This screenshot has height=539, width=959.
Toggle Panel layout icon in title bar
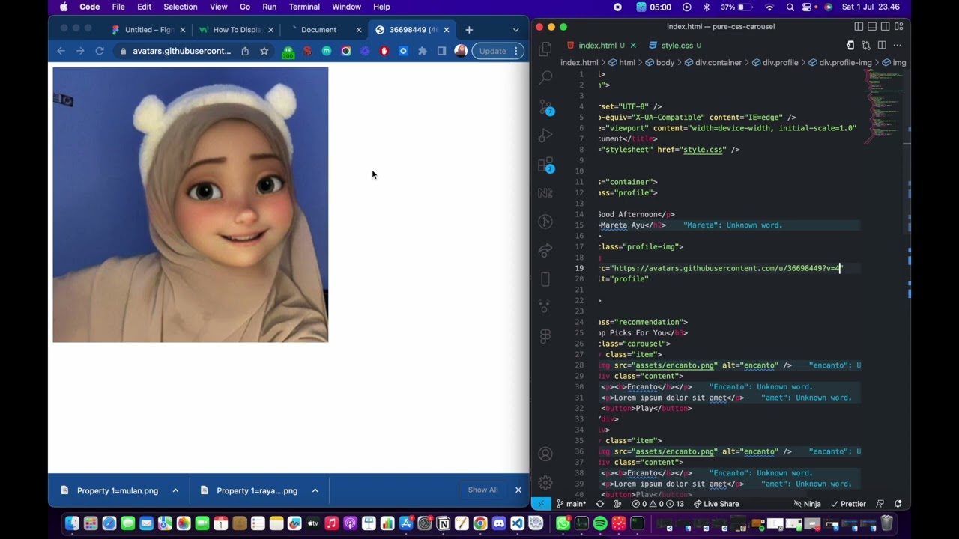[872, 26]
